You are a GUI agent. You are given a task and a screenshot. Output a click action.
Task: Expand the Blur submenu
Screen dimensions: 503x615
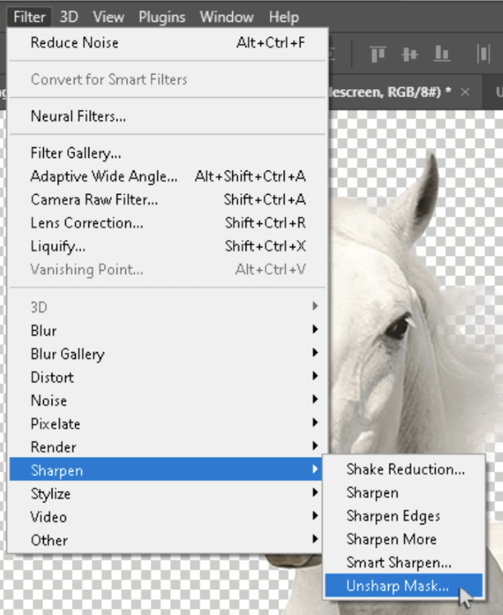(167, 331)
